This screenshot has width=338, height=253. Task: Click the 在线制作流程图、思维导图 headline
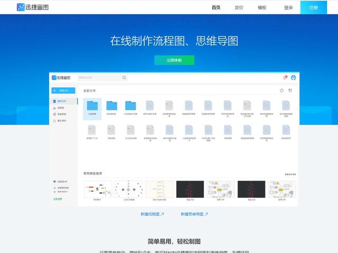tap(174, 41)
